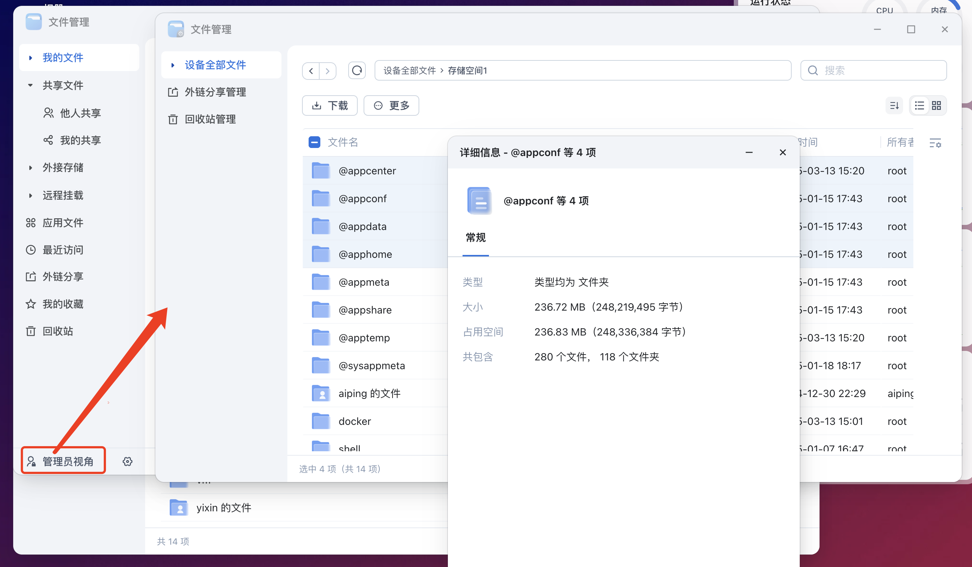Click 设备全部文件 in the breadcrumb path

(x=410, y=71)
